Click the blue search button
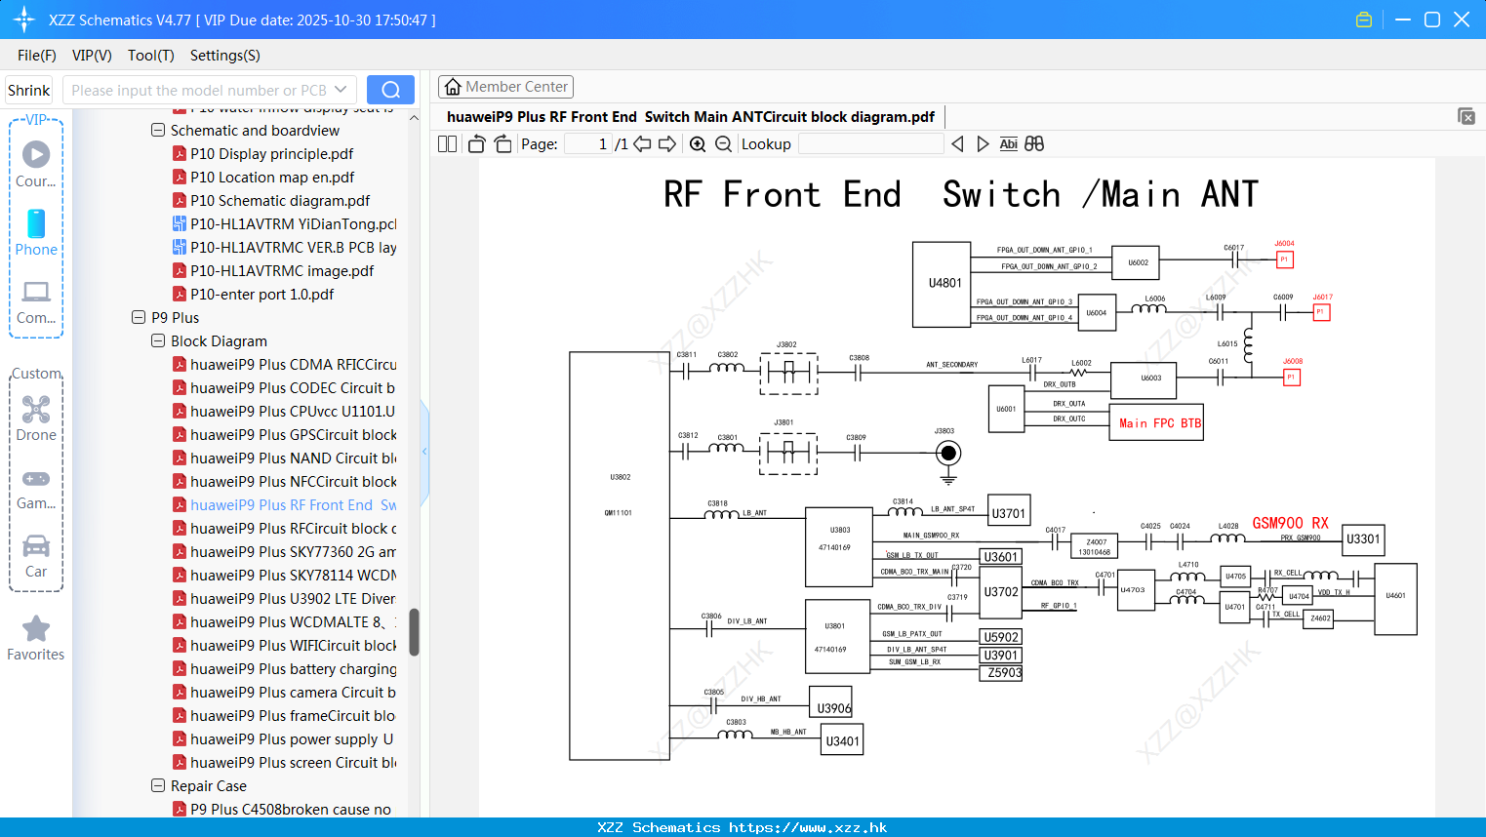The image size is (1486, 837). [x=390, y=90]
